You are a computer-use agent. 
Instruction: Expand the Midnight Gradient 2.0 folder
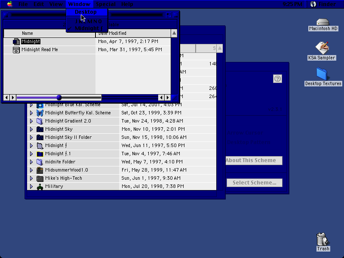coord(31,121)
